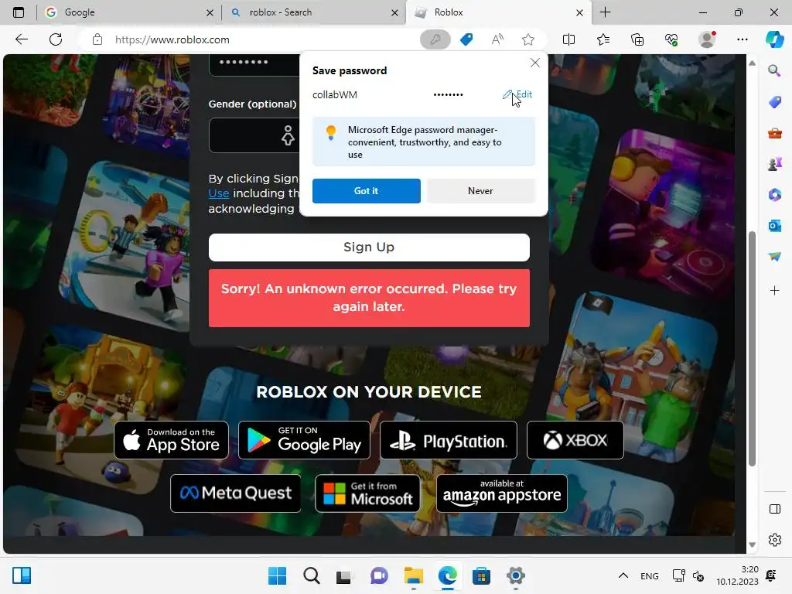This screenshot has width=792, height=594.
Task: Open Browser essentials heart icon
Action: click(x=671, y=39)
